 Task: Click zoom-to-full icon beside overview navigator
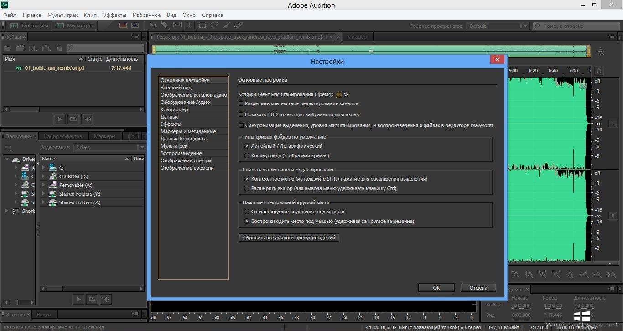(x=601, y=52)
